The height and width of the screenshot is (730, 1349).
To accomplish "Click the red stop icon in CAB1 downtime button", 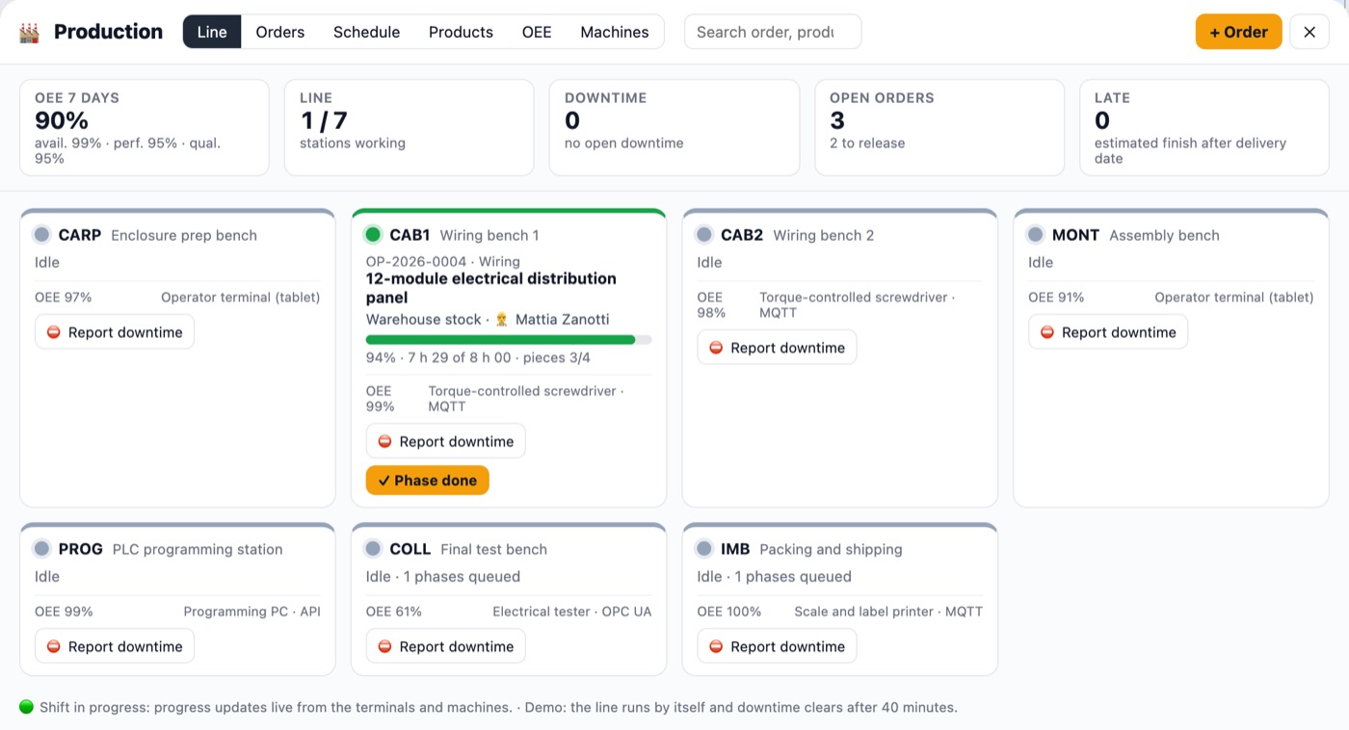I will [385, 441].
